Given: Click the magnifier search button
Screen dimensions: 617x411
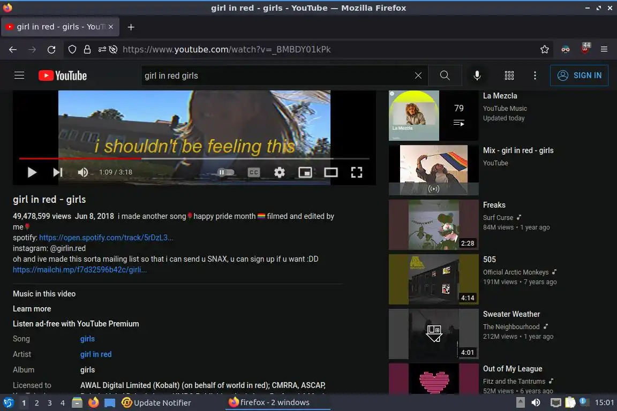Looking at the screenshot, I should coord(445,75).
